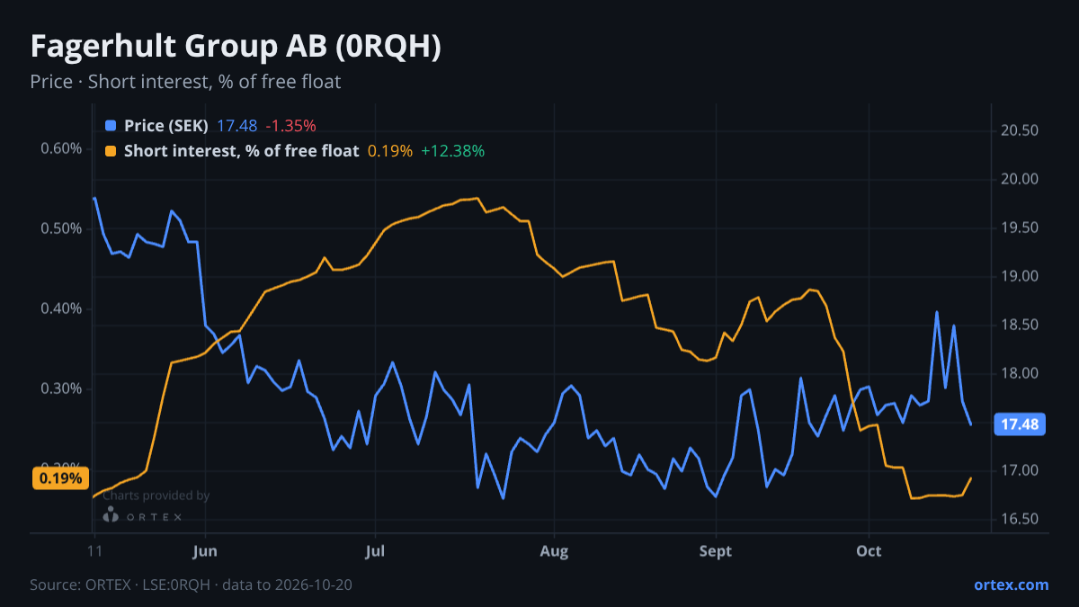This screenshot has width=1079, height=607.
Task: Click the Jun label on the x-axis
Action: [206, 551]
